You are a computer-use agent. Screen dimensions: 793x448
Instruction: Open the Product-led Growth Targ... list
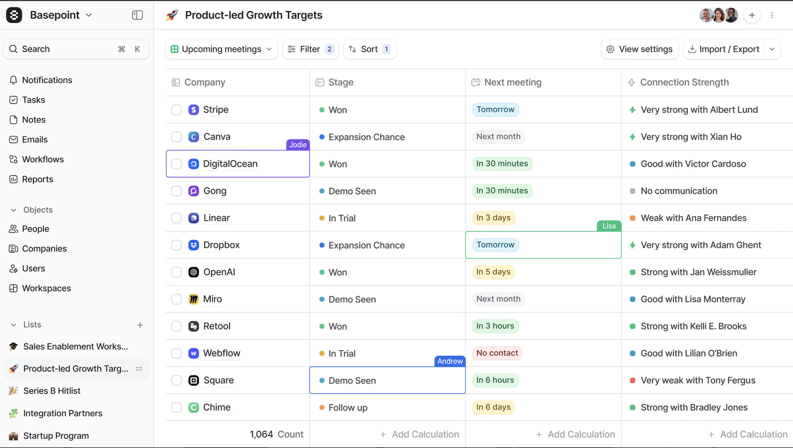pyautogui.click(x=76, y=368)
